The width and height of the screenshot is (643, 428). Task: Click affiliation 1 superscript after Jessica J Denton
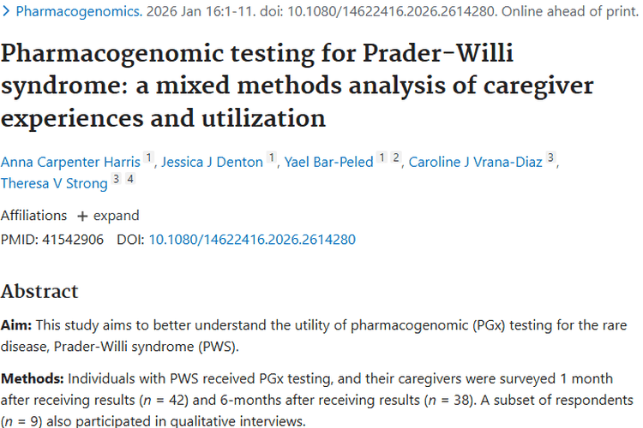point(272,158)
